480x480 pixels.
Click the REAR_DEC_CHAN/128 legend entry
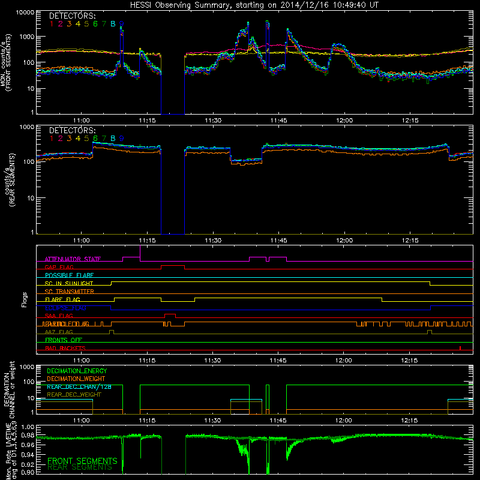[x=79, y=387]
